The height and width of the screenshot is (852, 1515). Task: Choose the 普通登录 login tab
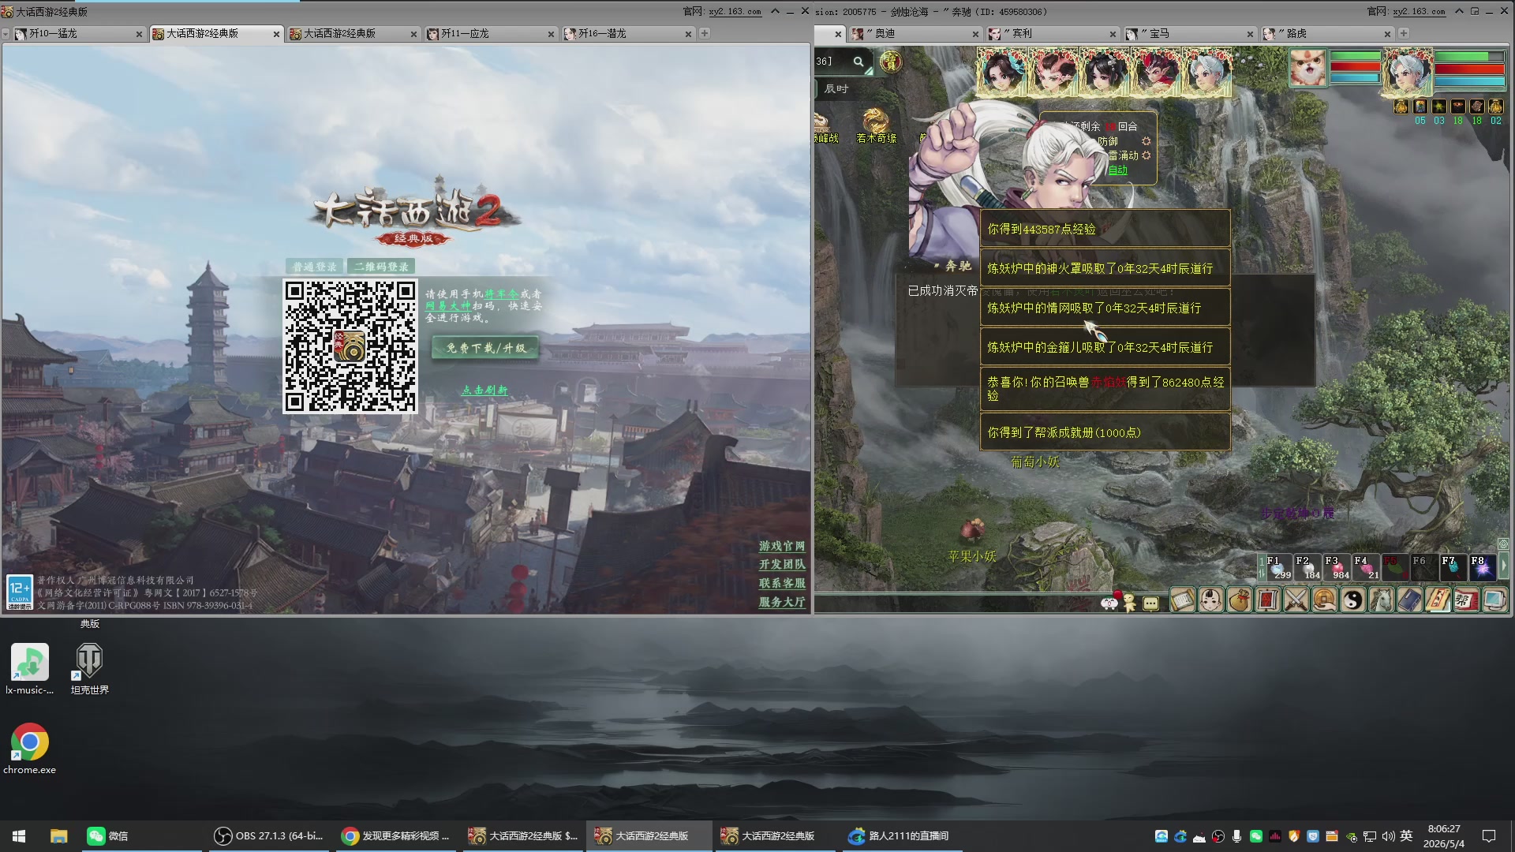[x=315, y=267]
